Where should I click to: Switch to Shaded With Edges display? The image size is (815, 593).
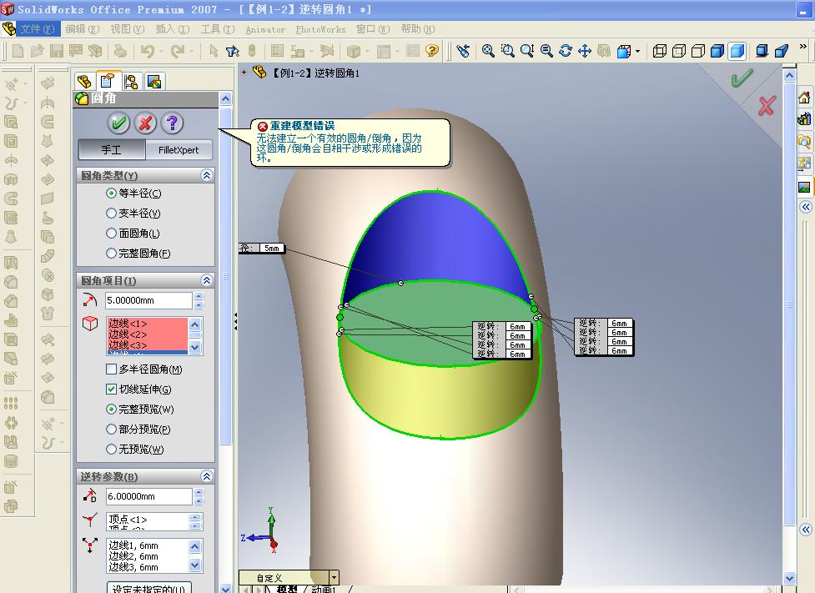[x=717, y=51]
